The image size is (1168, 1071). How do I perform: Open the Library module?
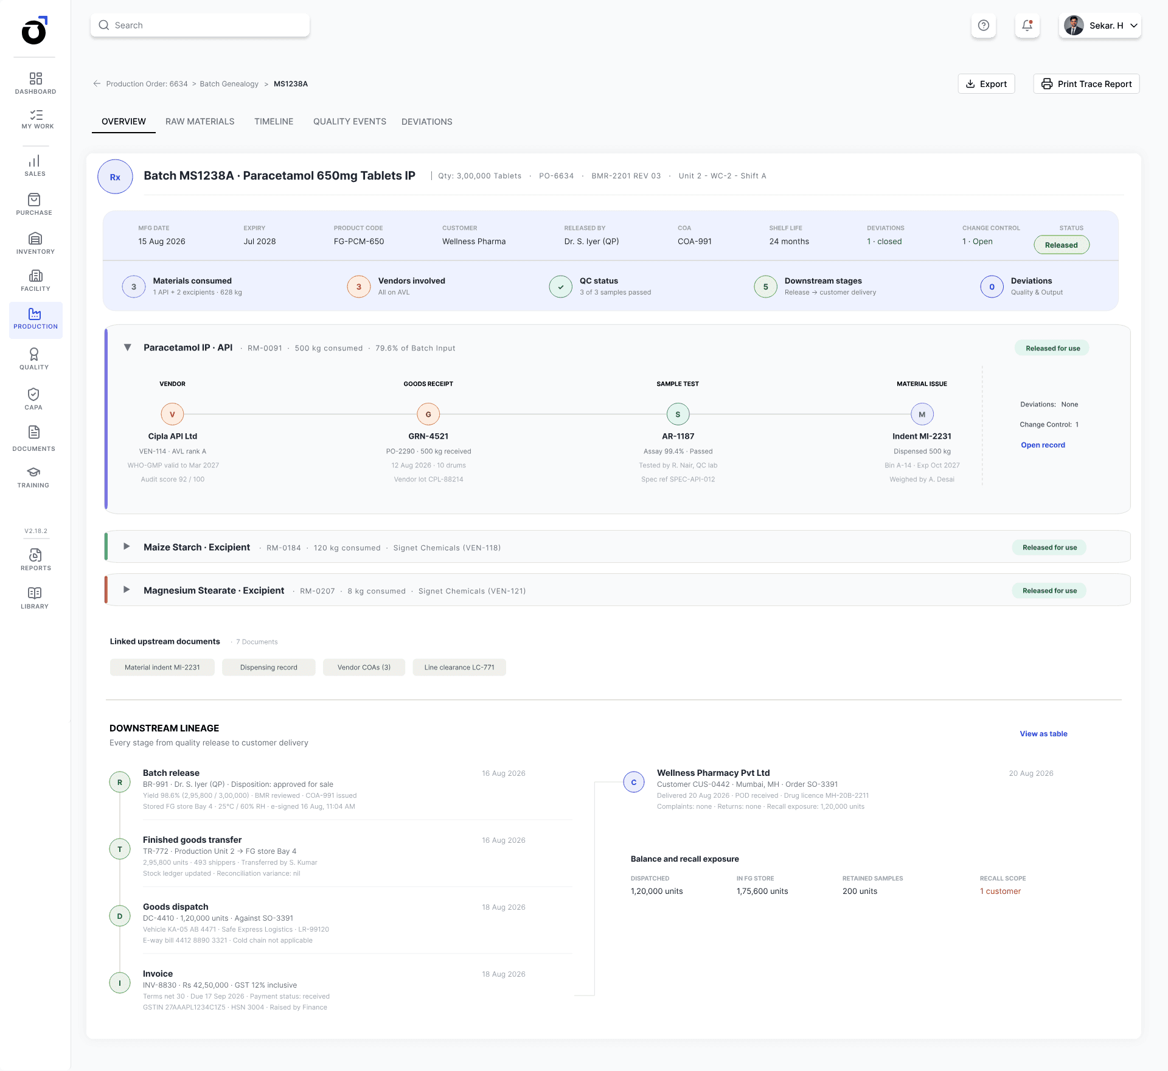coord(35,598)
